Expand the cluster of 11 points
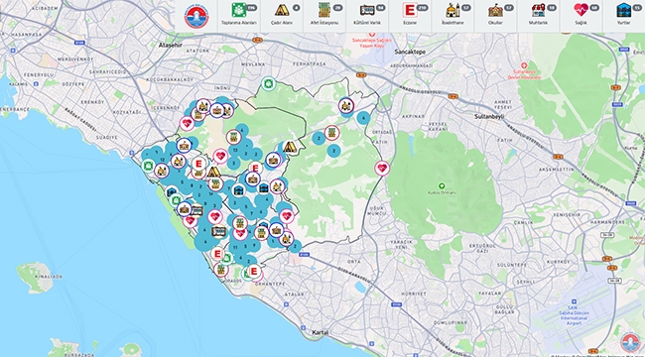 235,248
